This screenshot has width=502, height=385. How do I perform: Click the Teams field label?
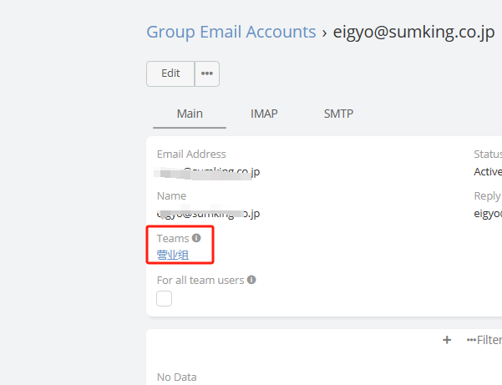(173, 238)
